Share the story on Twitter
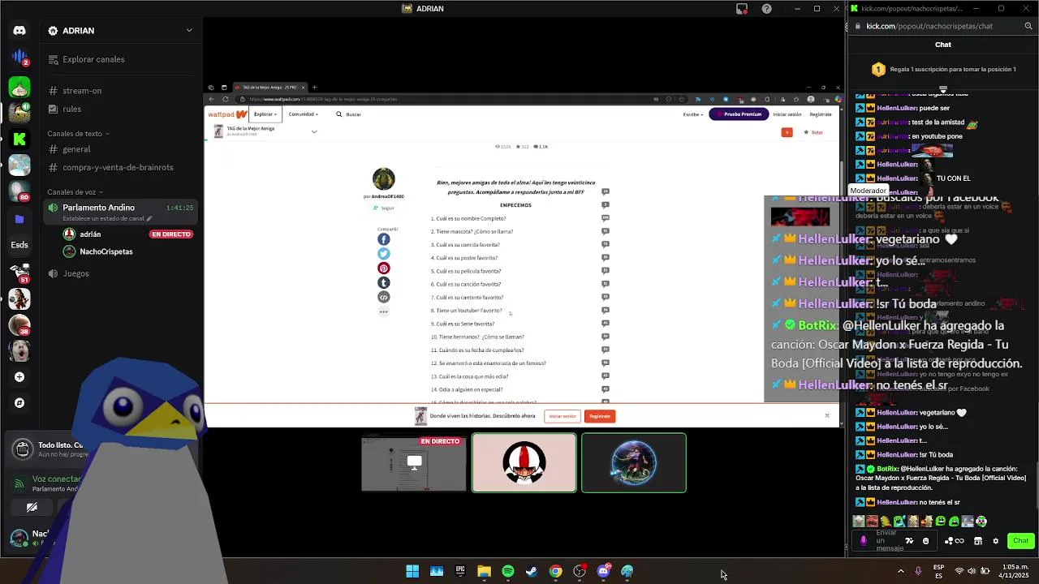Image resolution: width=1039 pixels, height=584 pixels. (384, 254)
